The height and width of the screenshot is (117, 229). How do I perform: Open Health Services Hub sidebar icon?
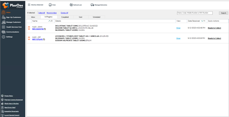click(x=4, y=27)
